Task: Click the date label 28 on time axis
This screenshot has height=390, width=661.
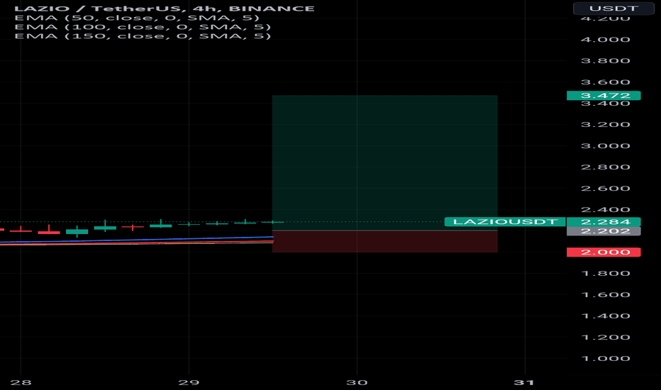Action: click(21, 382)
